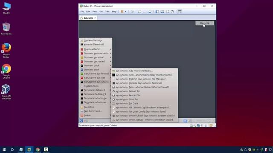Expand the System Tools submenu arrow
273x153 pixels.
(110, 86)
